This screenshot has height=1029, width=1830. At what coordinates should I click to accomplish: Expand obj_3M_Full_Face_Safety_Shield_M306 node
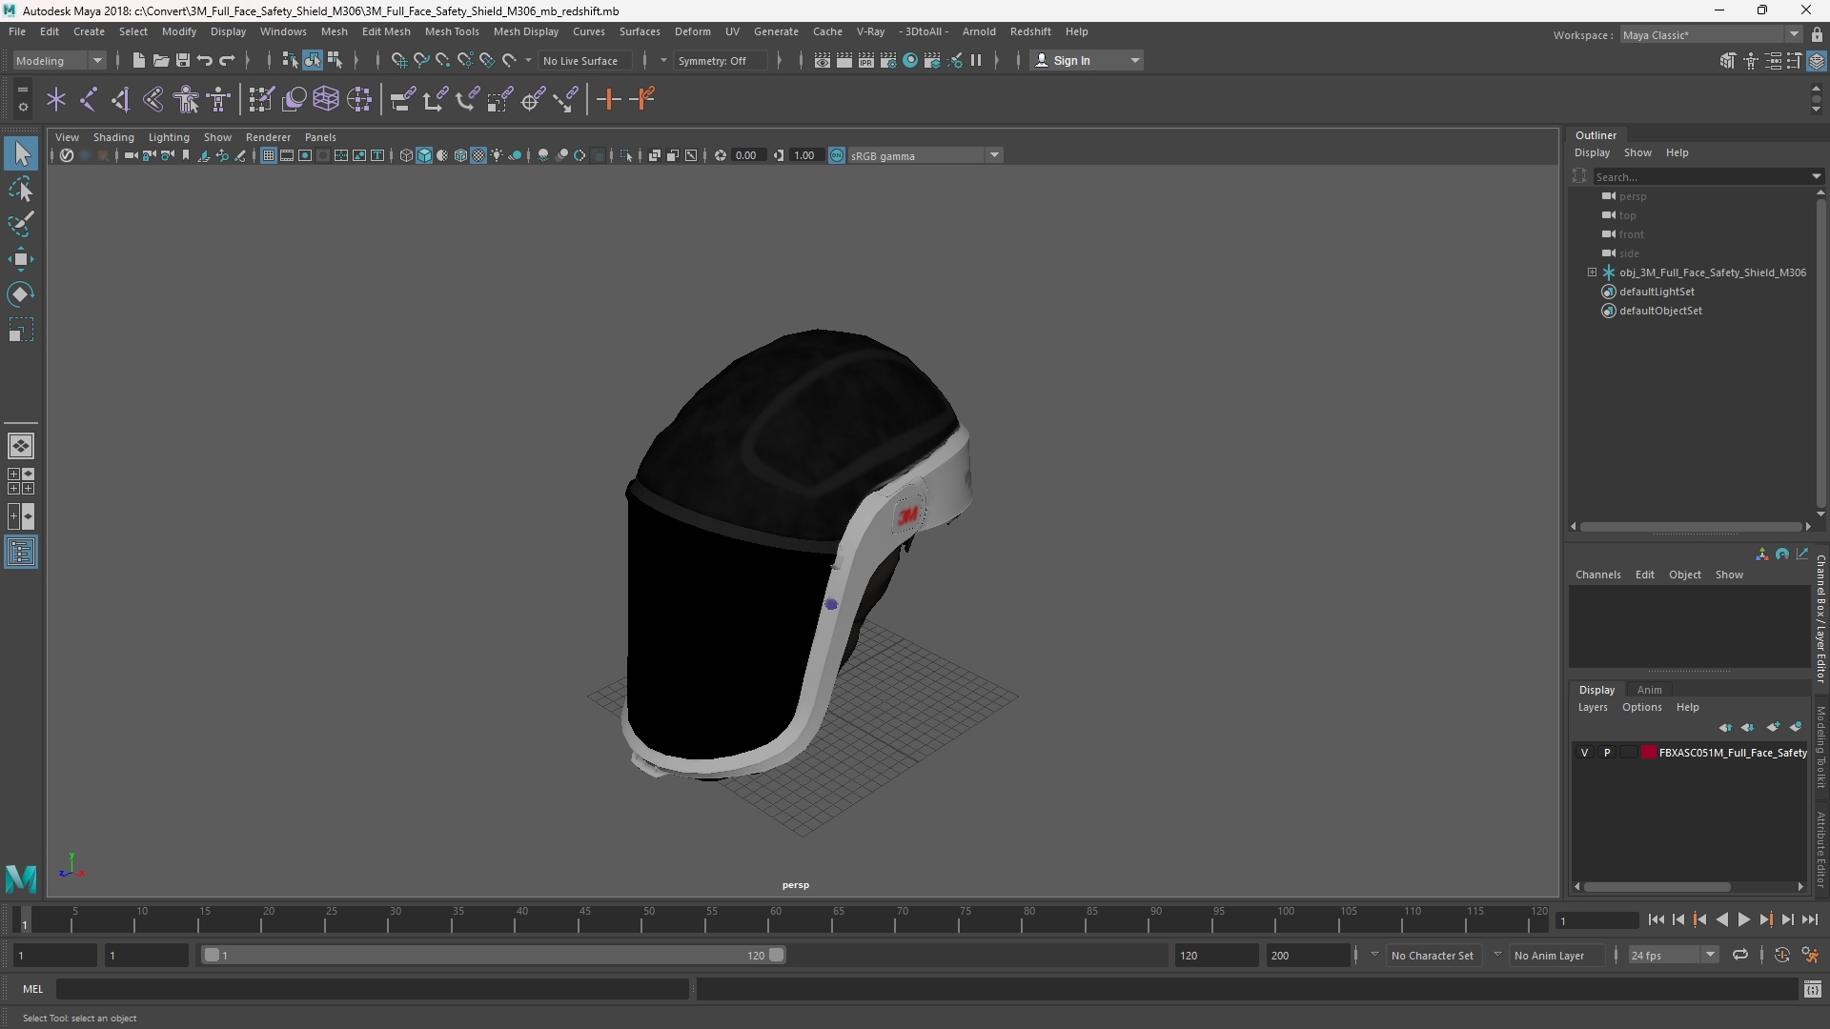coord(1592,272)
